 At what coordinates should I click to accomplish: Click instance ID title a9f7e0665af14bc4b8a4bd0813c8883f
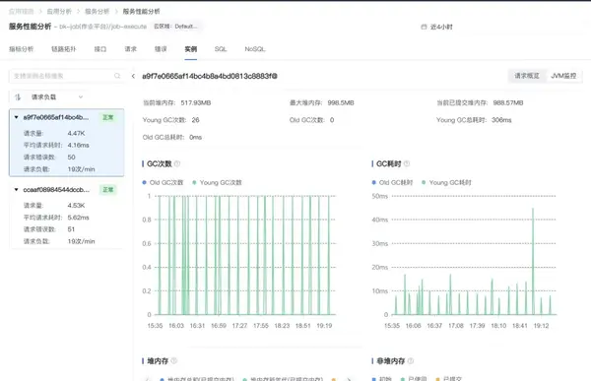[x=210, y=76]
